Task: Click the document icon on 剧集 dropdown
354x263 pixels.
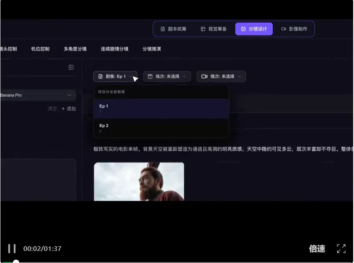Action: click(100, 77)
